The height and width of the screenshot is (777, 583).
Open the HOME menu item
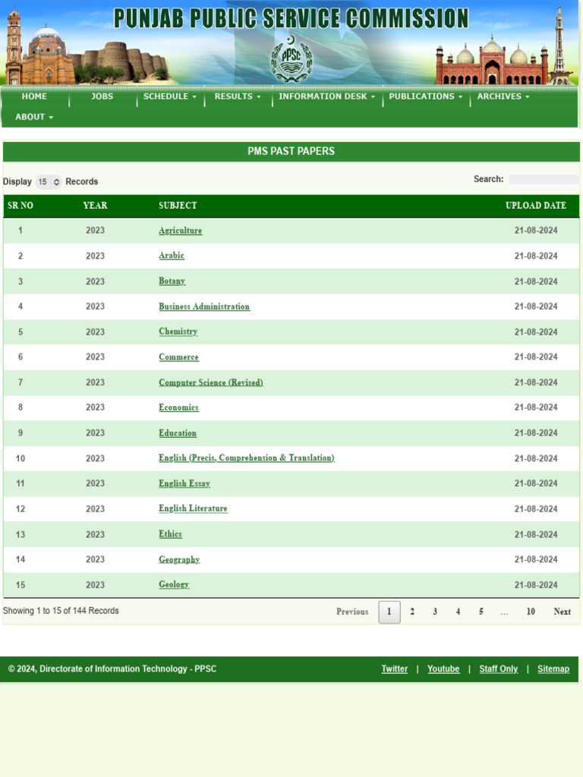[34, 96]
